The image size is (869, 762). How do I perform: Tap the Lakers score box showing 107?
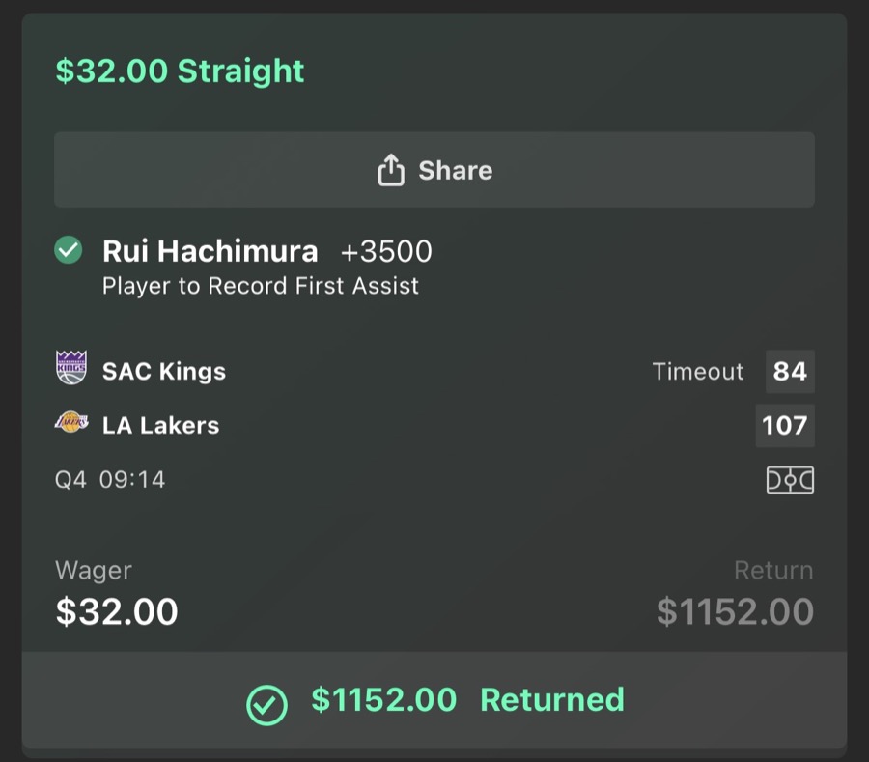point(785,425)
